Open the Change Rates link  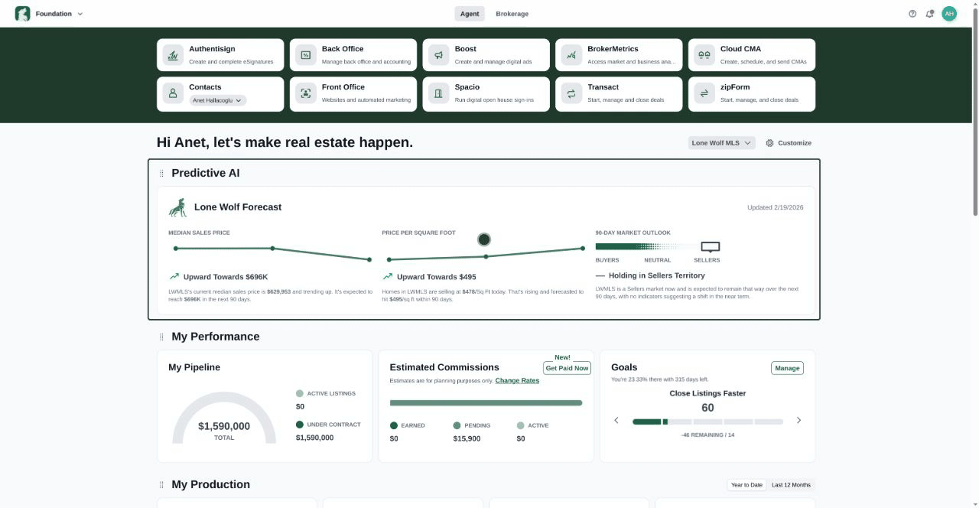(x=517, y=380)
